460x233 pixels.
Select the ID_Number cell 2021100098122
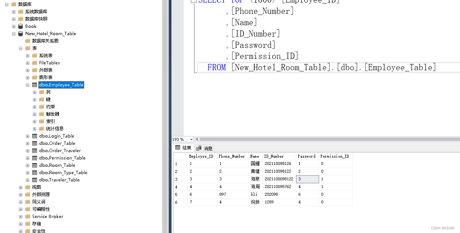pyautogui.click(x=279, y=179)
